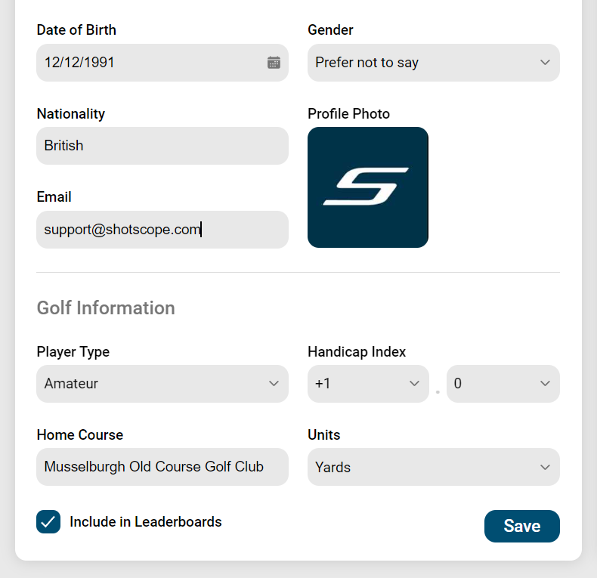Click the Nationality field containing British
597x578 pixels.
162,146
